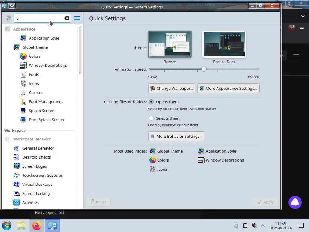Toggle keep-above pin icon in titlebar
This screenshot has width=309, height=232.
click(12, 5)
